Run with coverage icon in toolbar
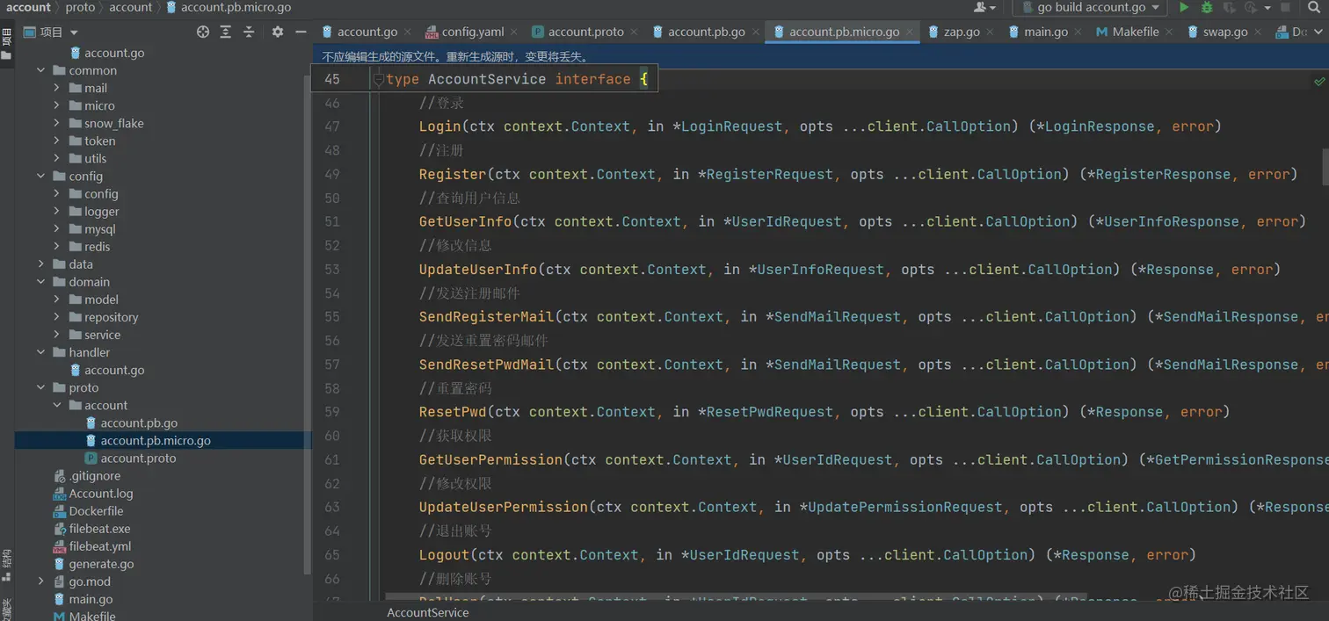This screenshot has width=1329, height=621. tap(1229, 7)
